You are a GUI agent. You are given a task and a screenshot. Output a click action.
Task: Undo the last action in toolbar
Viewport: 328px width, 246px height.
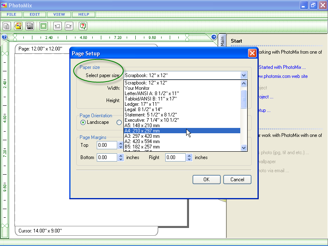point(57,26)
